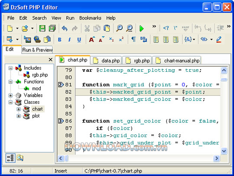
Task: Click the PHP print statement icon
Action: pos(185,28)
